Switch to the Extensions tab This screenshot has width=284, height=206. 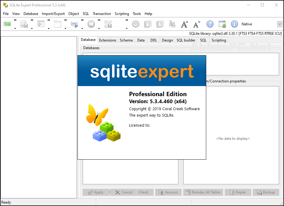click(108, 40)
